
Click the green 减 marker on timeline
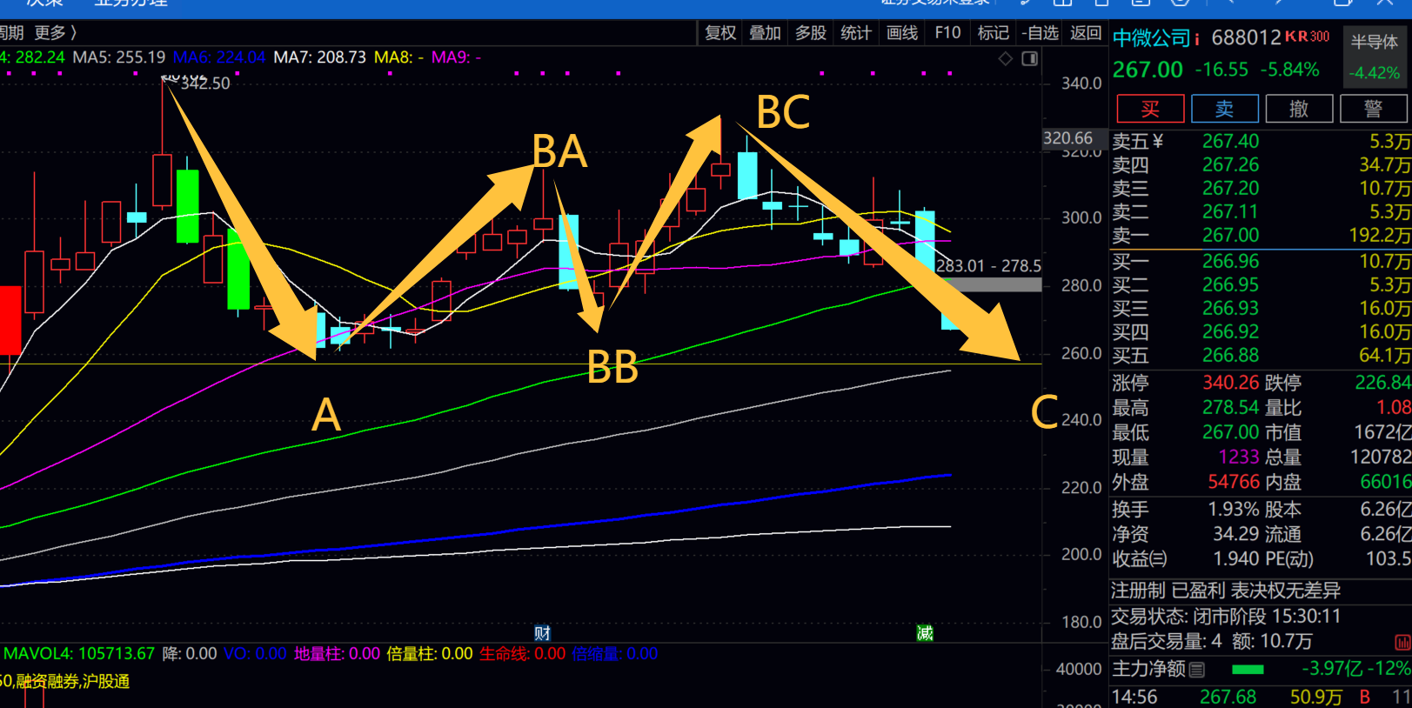[924, 633]
